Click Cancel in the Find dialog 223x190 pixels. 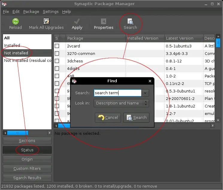108,118
